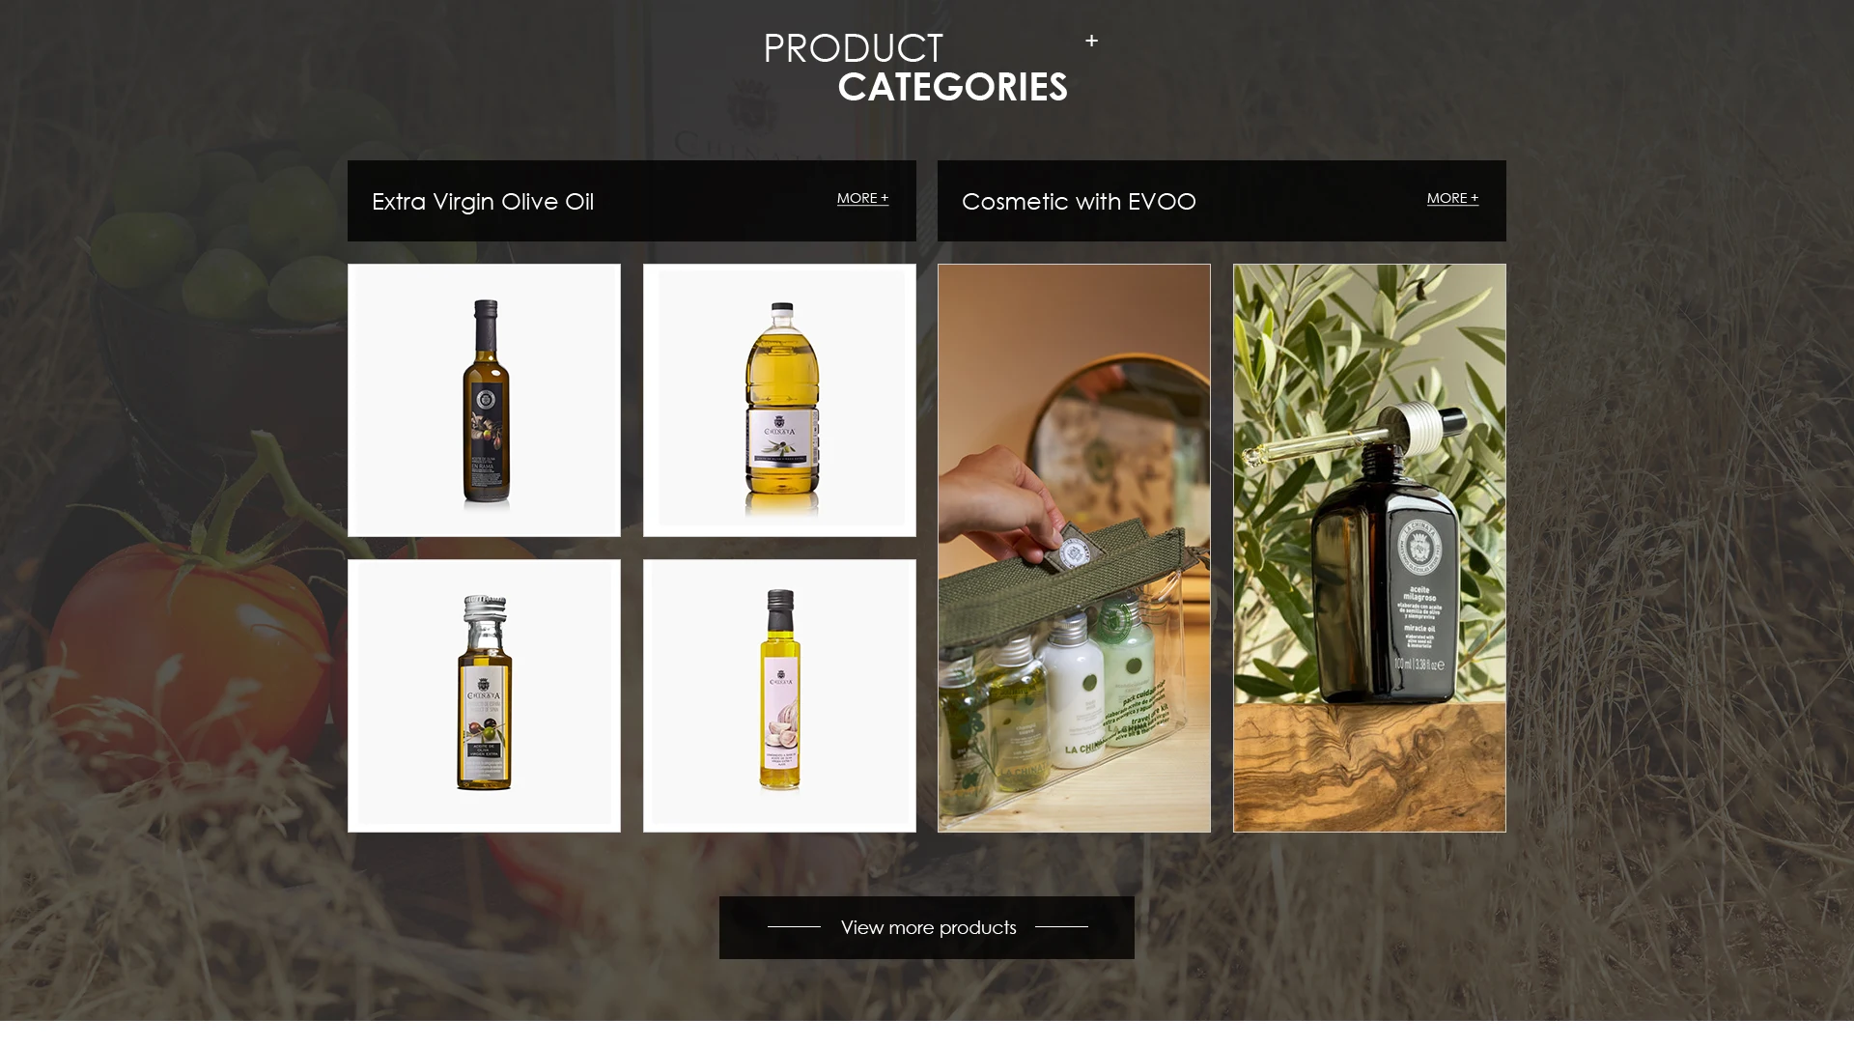
Task: Open the travel cosmetics kit bag image
Action: [x=1074, y=548]
